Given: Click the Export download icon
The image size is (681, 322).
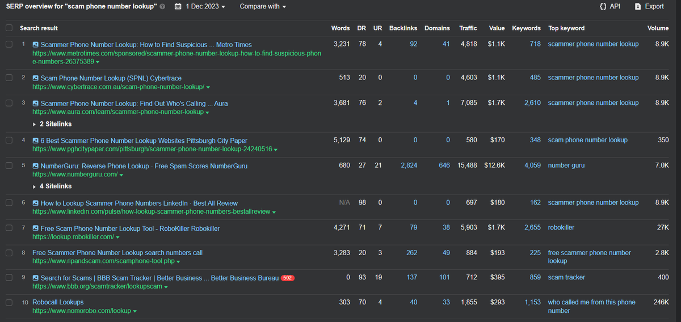Looking at the screenshot, I should (x=638, y=6).
